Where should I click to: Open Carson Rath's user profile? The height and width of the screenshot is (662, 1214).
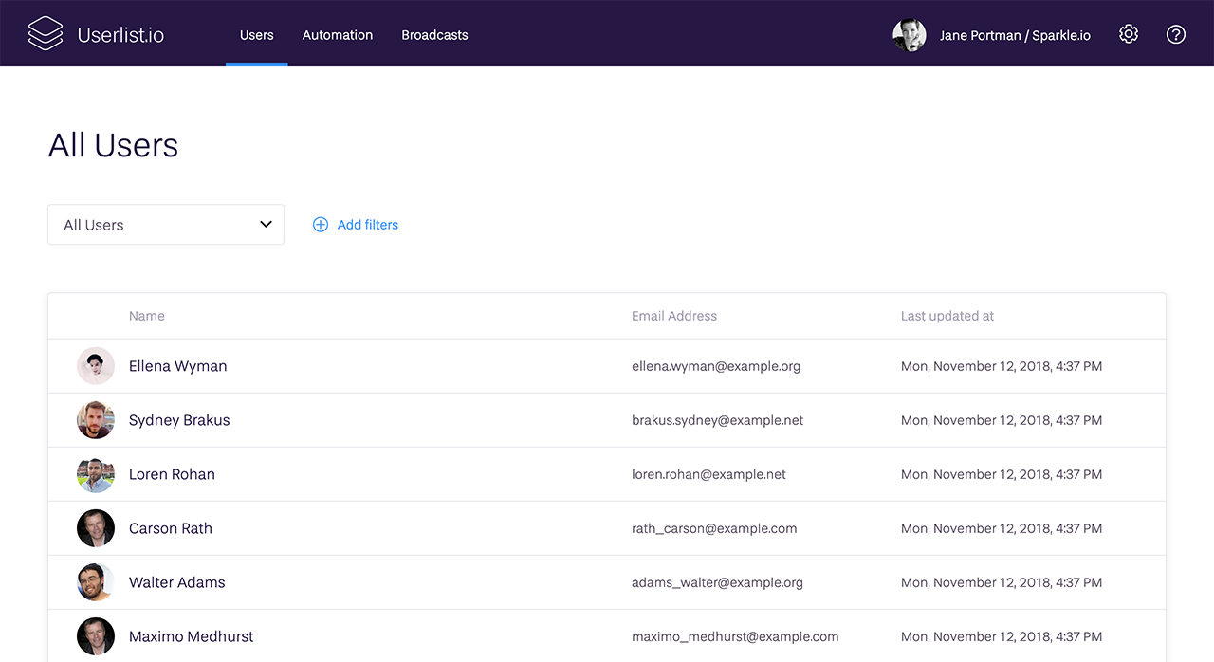point(170,527)
